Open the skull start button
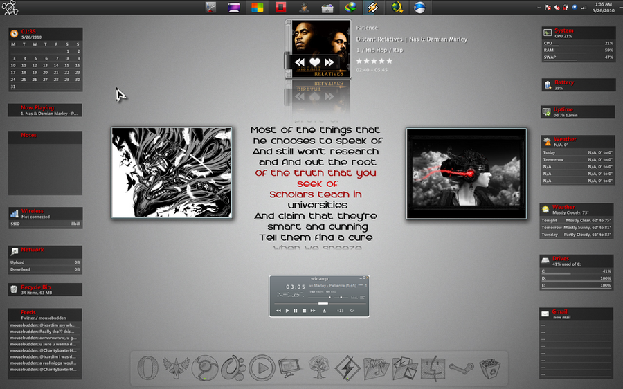This screenshot has width=623, height=389. pos(10,8)
